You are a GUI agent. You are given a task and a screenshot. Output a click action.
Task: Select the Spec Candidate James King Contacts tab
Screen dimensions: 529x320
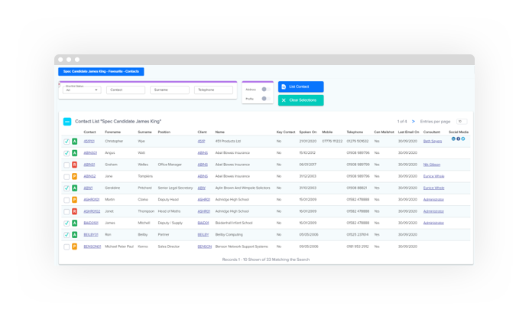point(101,71)
